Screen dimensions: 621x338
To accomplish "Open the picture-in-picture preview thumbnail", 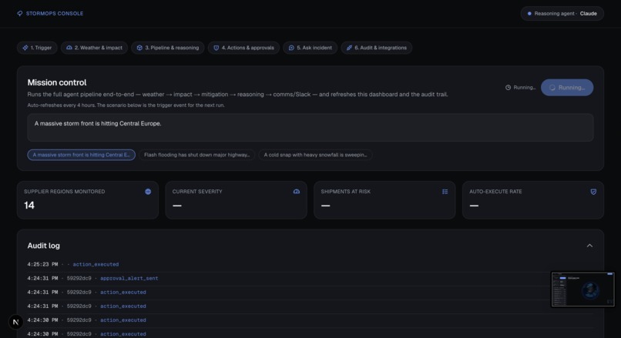I will pyautogui.click(x=582, y=289).
